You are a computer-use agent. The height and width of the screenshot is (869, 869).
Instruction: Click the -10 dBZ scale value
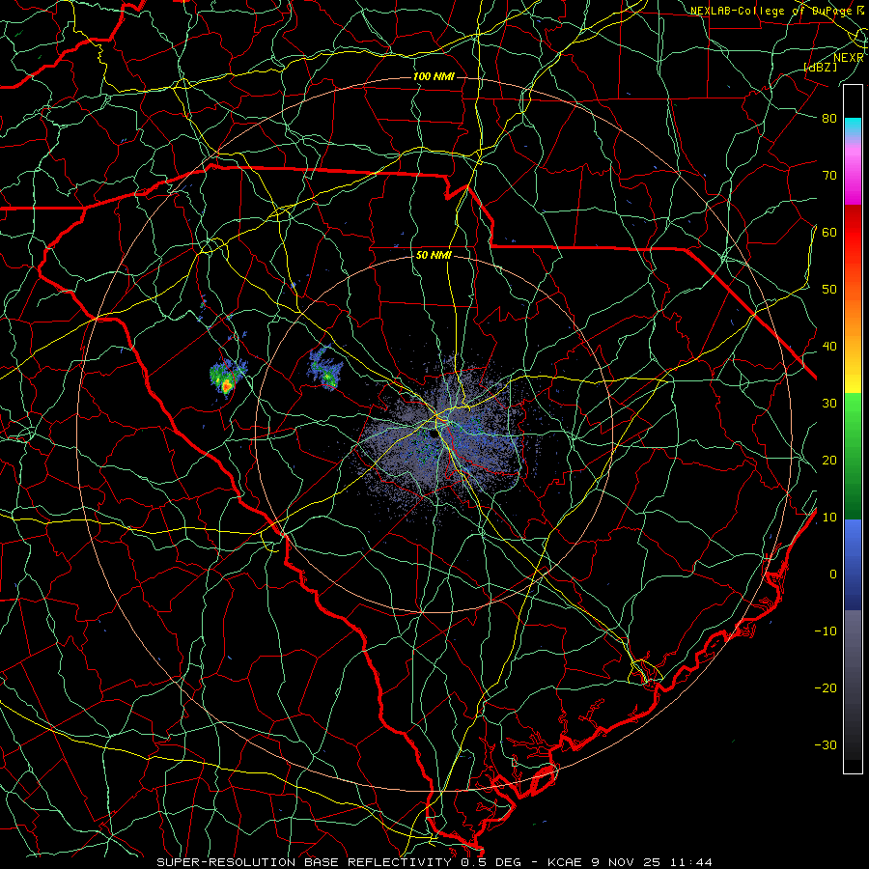(x=826, y=631)
